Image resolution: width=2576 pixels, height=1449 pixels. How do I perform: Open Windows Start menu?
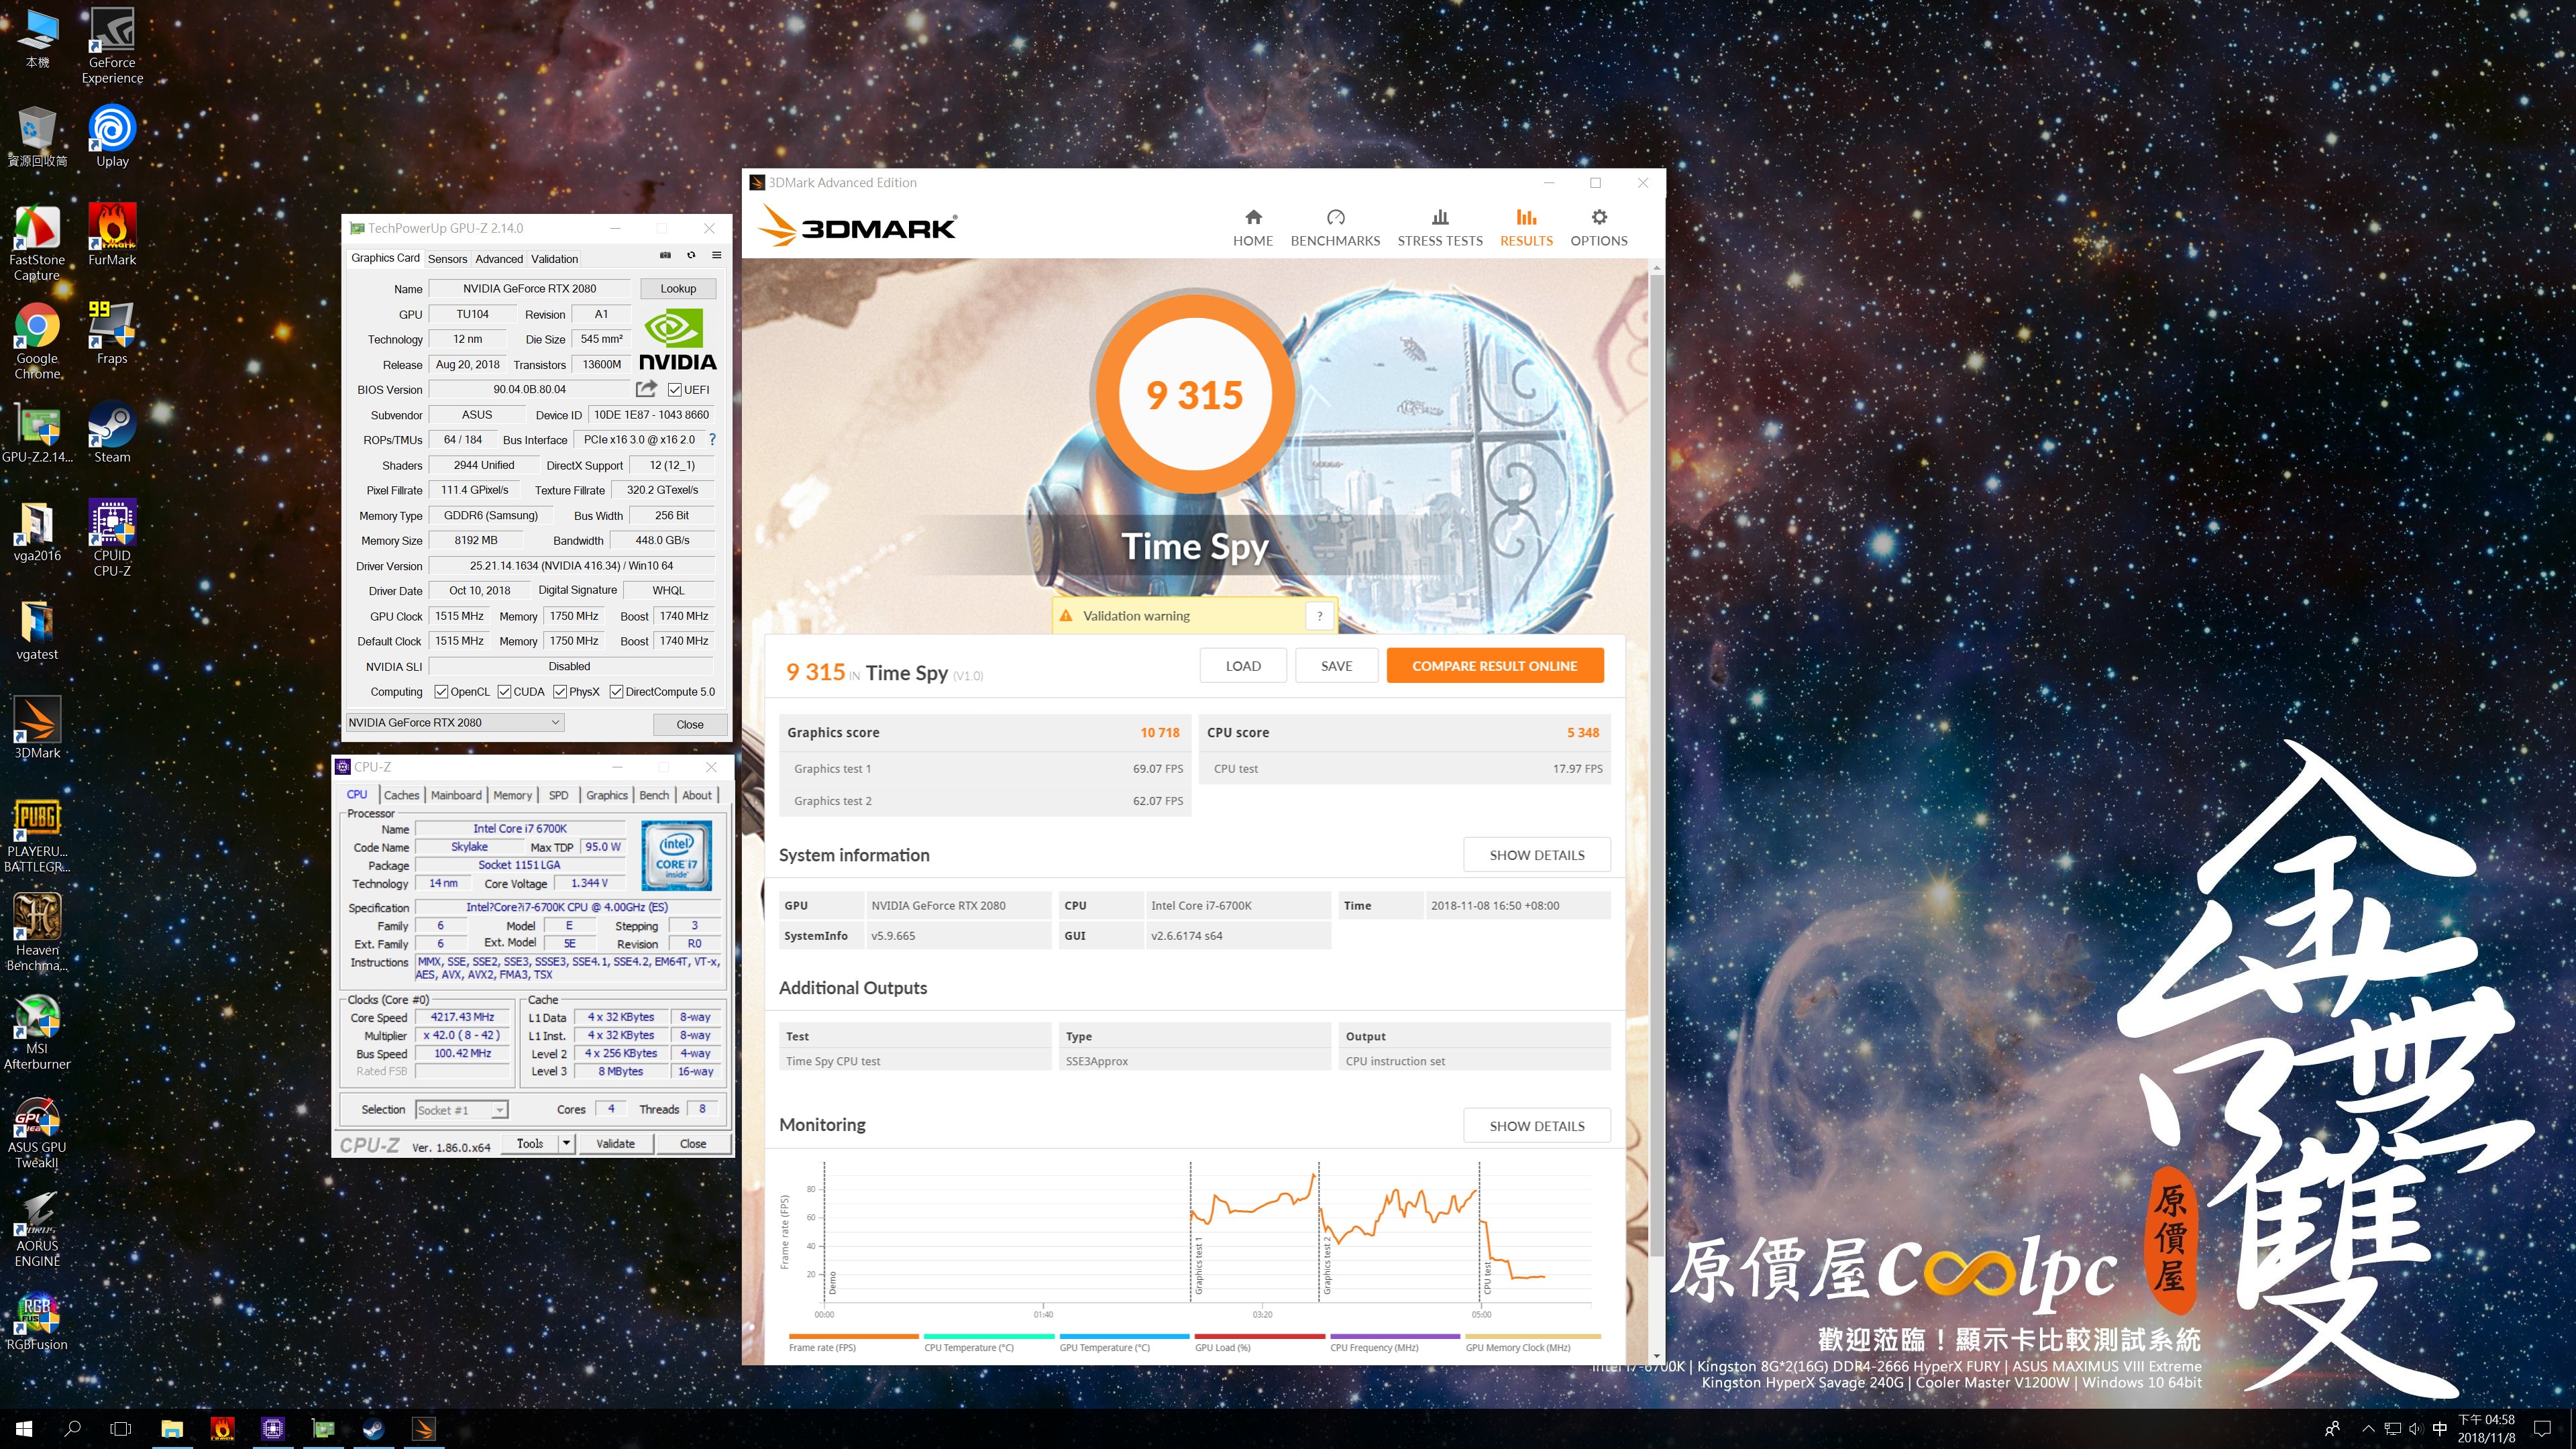tap(24, 1429)
